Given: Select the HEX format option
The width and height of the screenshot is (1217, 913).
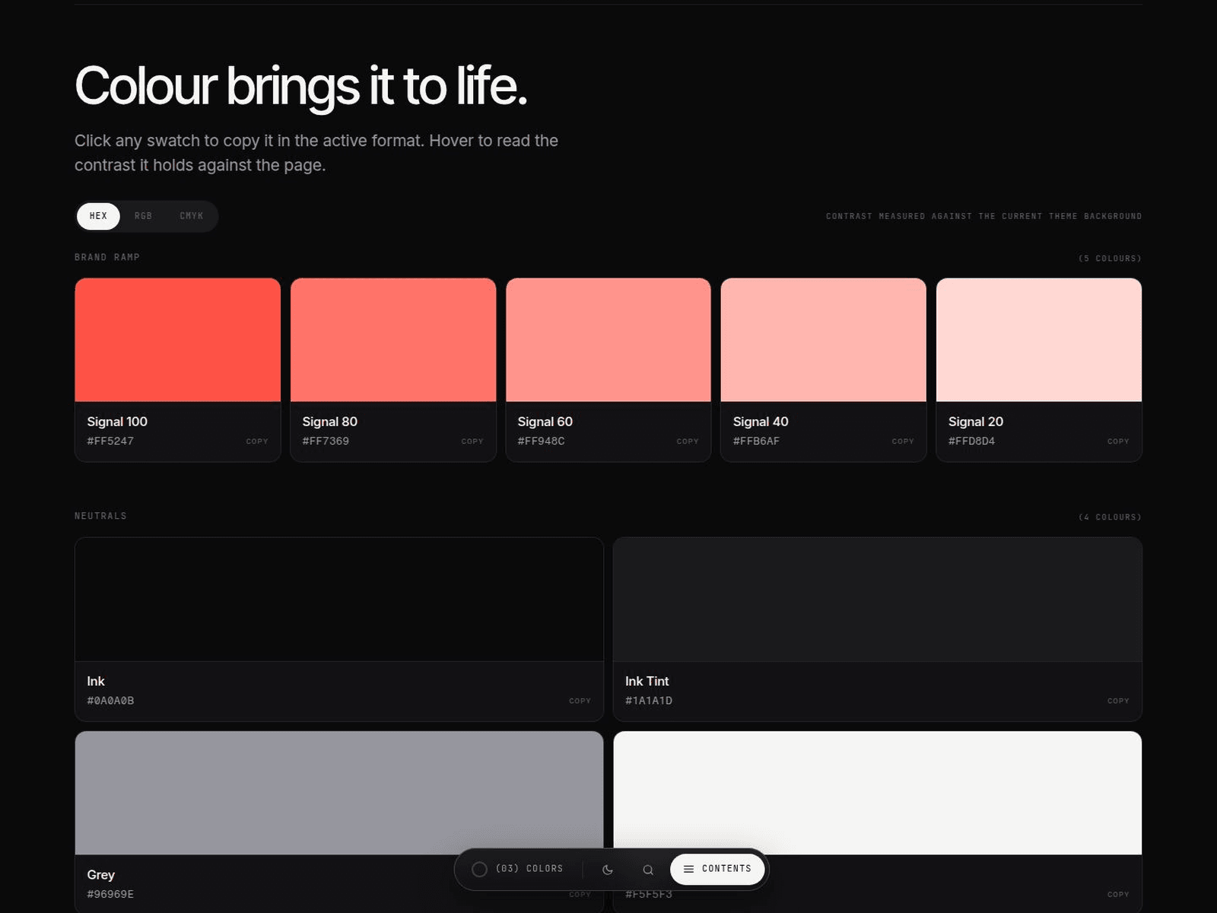Looking at the screenshot, I should (98, 216).
